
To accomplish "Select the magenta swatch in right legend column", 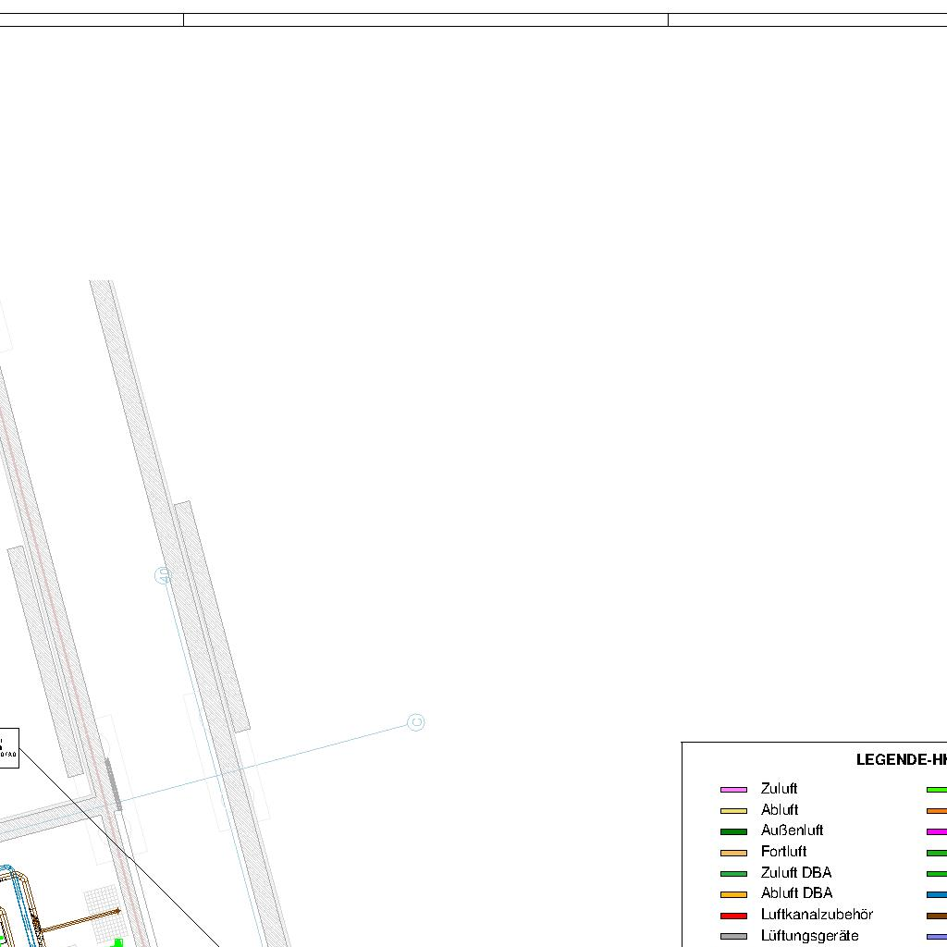I will click(936, 831).
